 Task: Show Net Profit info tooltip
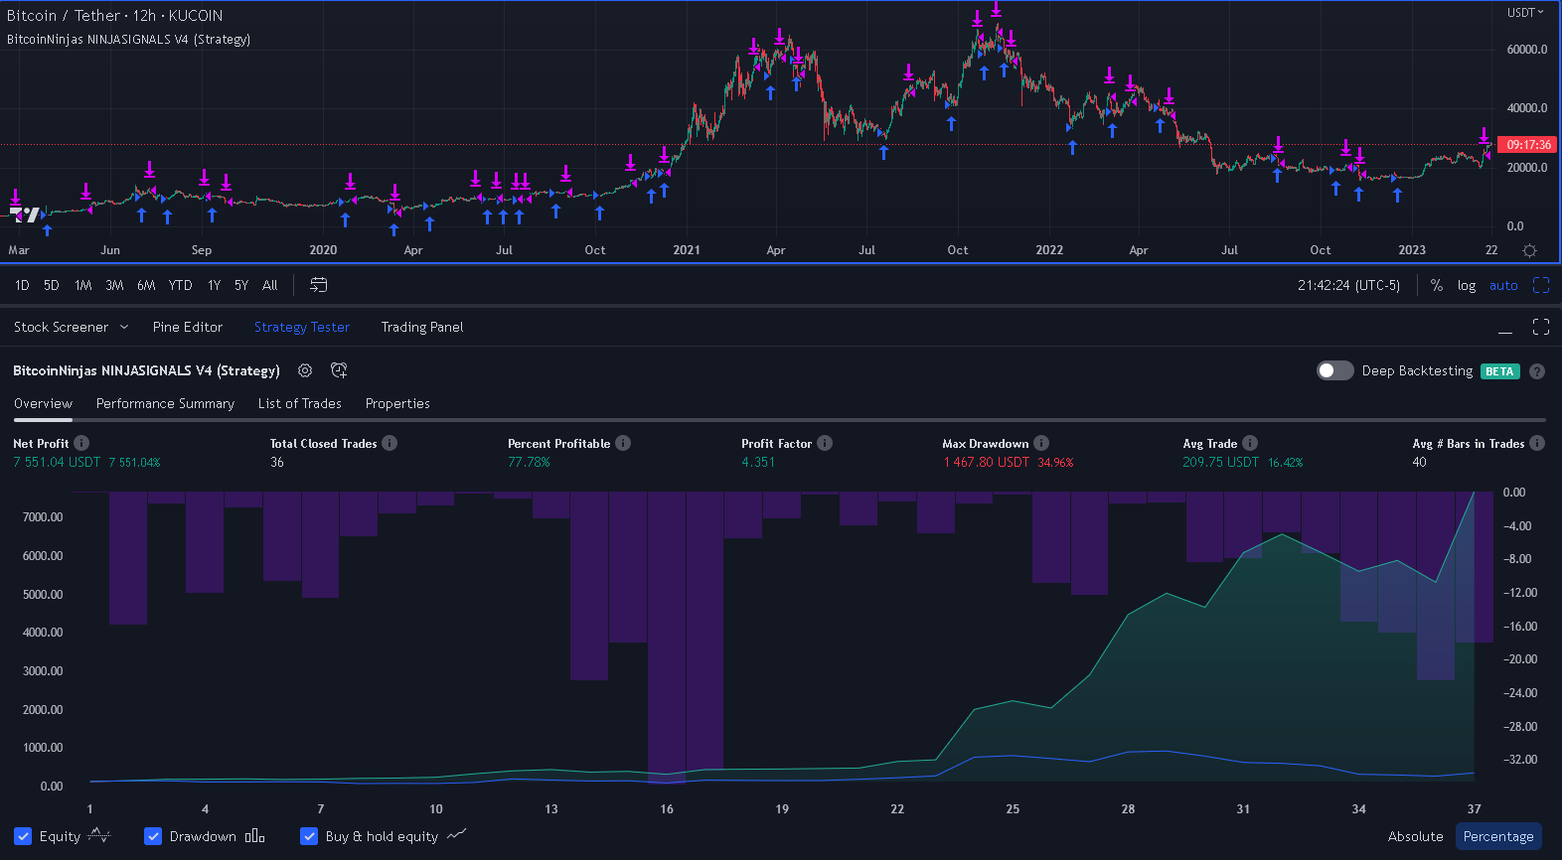81,443
